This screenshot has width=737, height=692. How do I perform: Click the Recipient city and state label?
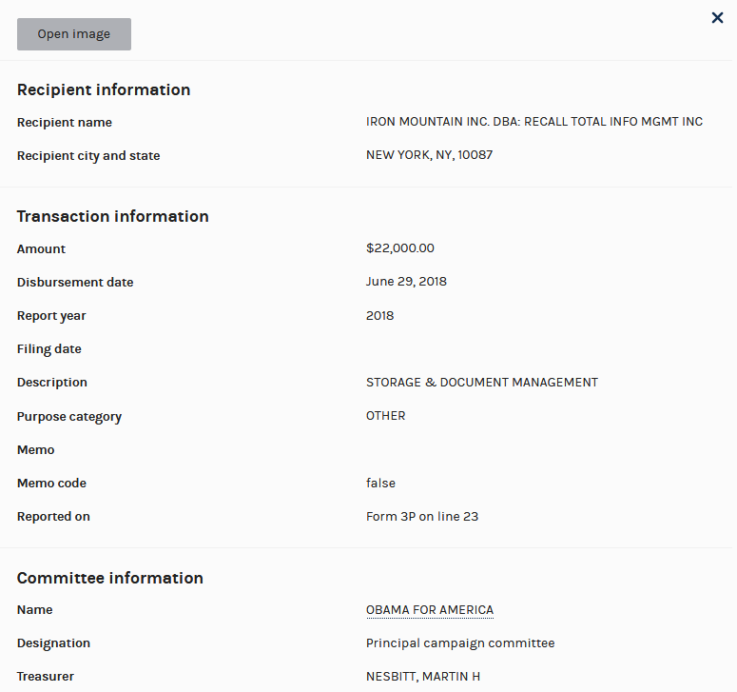click(88, 156)
